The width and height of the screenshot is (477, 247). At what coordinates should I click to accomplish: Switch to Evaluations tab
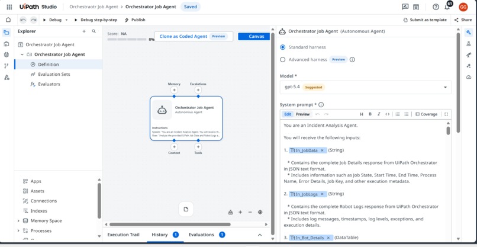pos(207,235)
